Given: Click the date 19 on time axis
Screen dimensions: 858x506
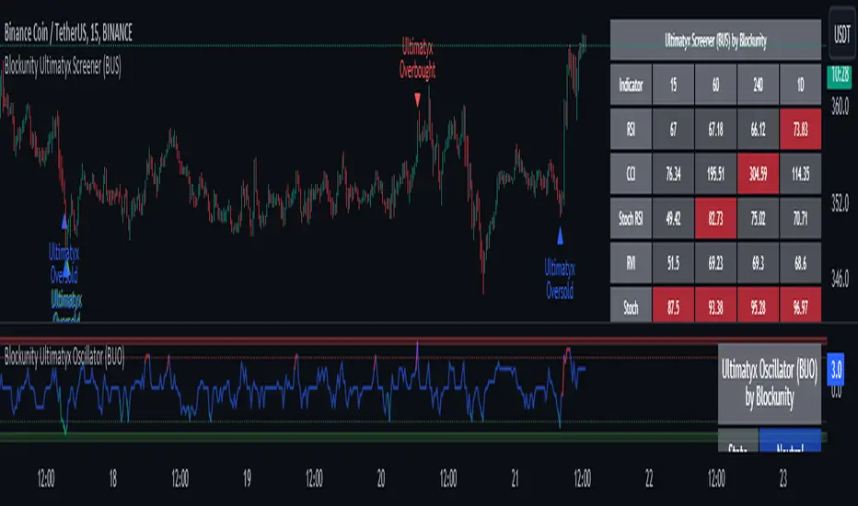Looking at the screenshot, I should 247,478.
